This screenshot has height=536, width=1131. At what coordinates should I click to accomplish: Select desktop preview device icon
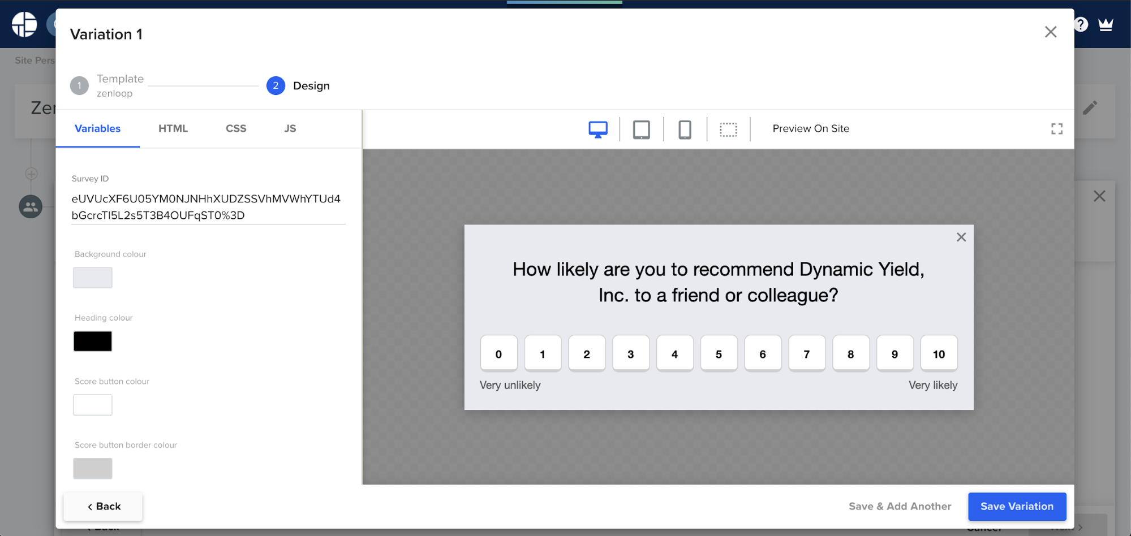click(x=597, y=129)
